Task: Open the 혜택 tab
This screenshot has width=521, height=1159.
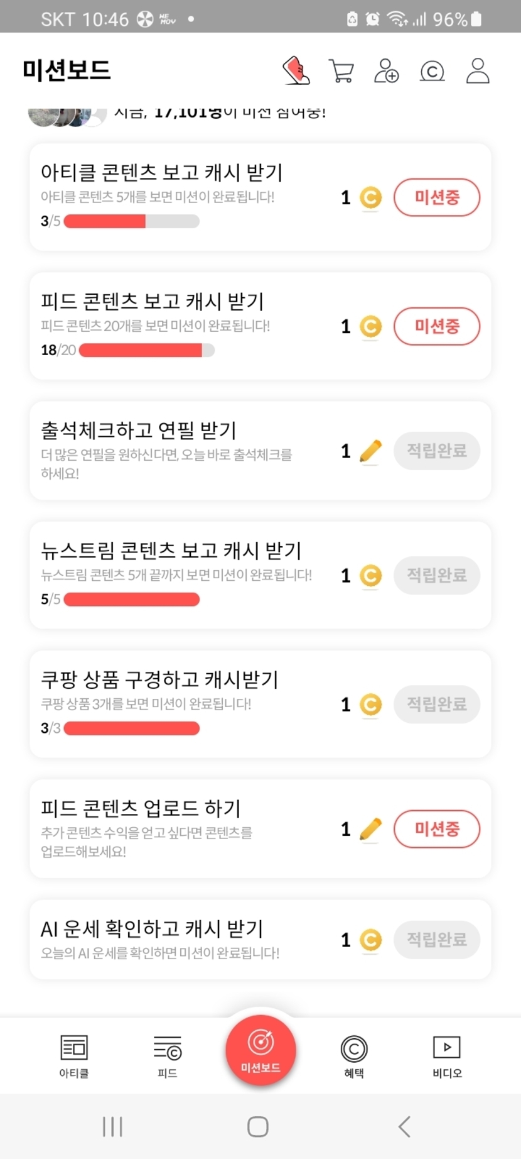Action: point(354,1056)
